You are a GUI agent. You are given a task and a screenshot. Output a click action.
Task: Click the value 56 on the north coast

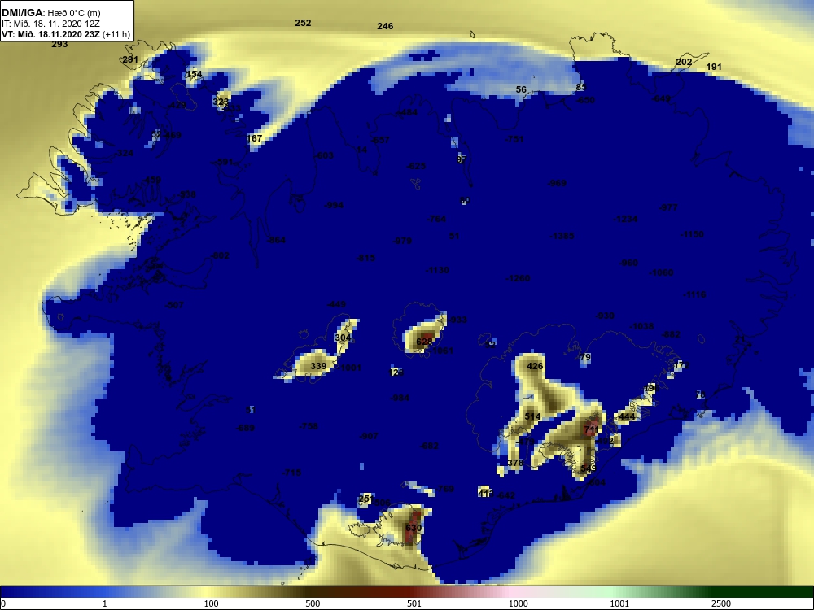(x=521, y=89)
